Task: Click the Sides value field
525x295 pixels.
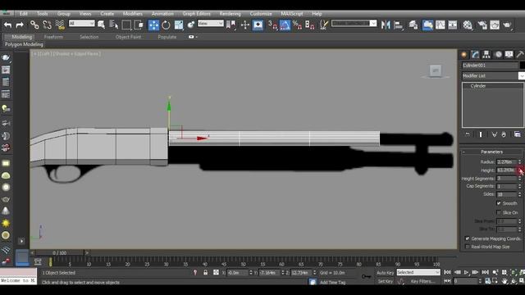Action: point(507,194)
